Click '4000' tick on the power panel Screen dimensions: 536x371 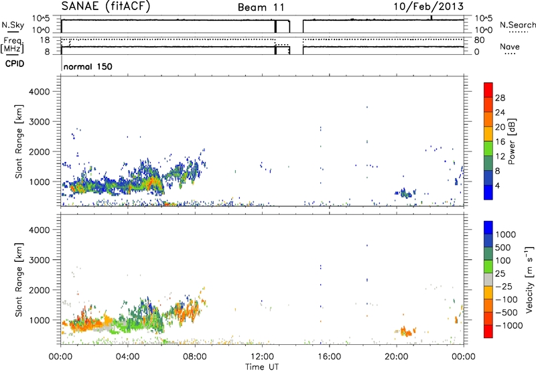point(40,92)
